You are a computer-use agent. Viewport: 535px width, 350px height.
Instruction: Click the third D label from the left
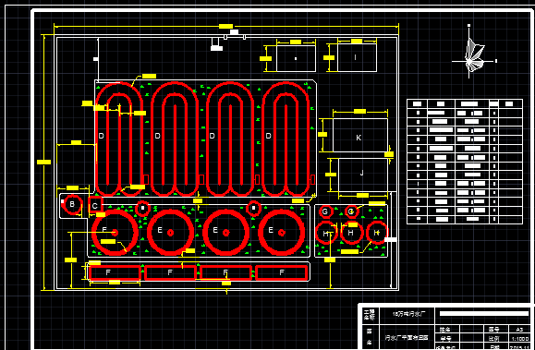[x=213, y=136]
